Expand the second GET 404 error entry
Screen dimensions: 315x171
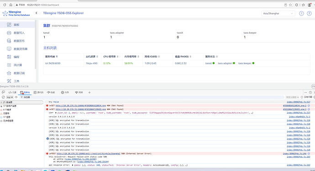pos(50,109)
